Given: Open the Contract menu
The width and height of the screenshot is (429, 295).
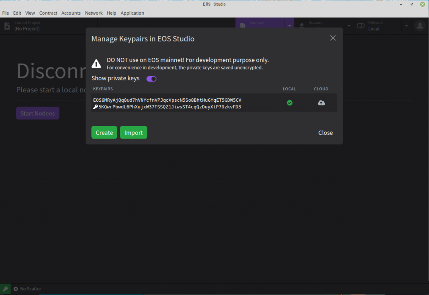Looking at the screenshot, I should tap(48, 13).
